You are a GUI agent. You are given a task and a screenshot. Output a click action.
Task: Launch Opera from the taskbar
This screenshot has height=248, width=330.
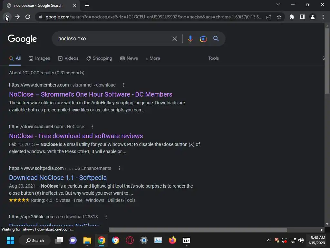pyautogui.click(x=130, y=240)
